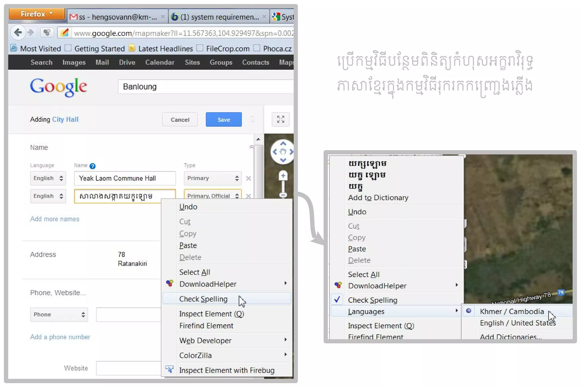Click the Website input field

click(129, 368)
